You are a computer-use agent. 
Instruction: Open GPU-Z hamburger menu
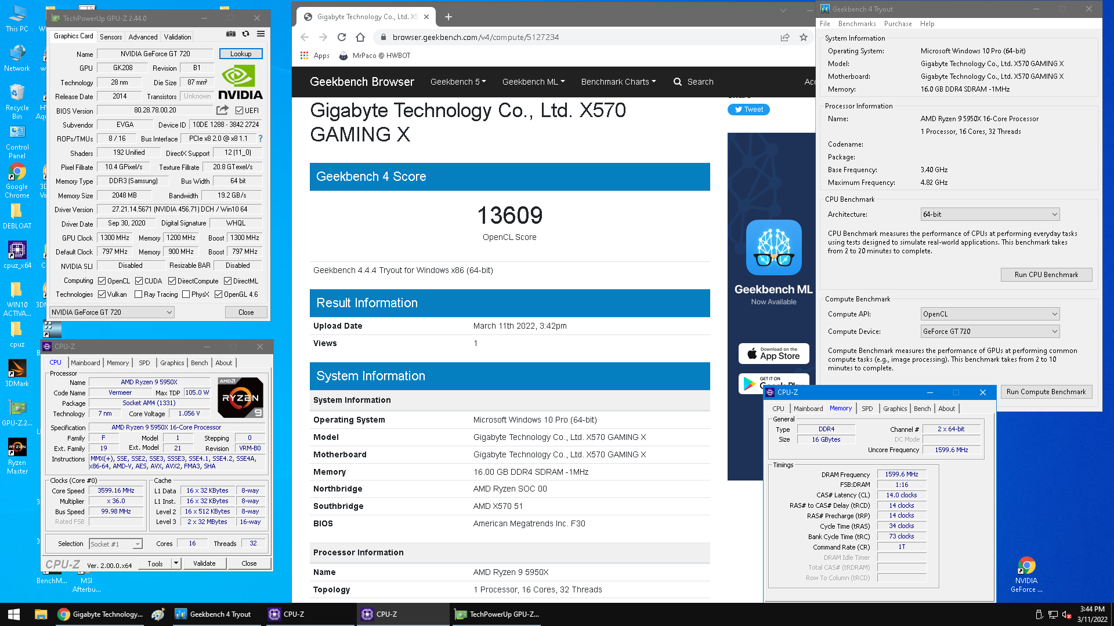[261, 34]
